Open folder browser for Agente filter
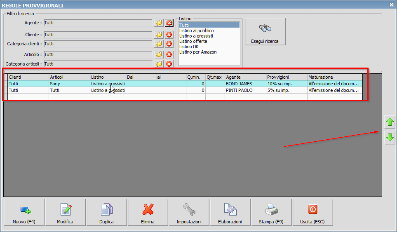Viewport: 397px width, 232px height. click(x=159, y=23)
